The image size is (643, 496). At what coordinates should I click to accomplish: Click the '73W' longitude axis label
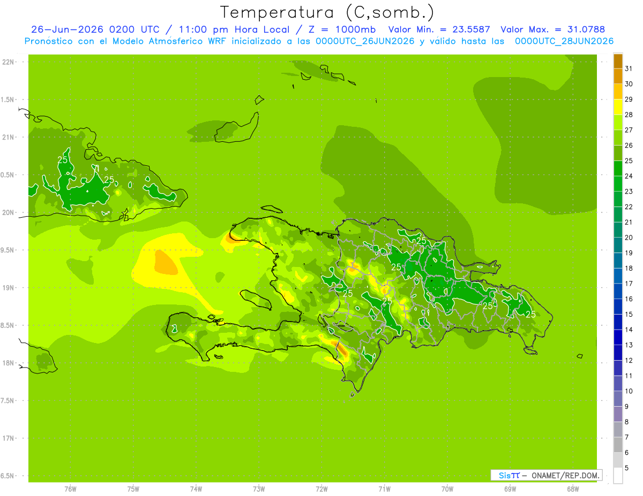(259, 489)
